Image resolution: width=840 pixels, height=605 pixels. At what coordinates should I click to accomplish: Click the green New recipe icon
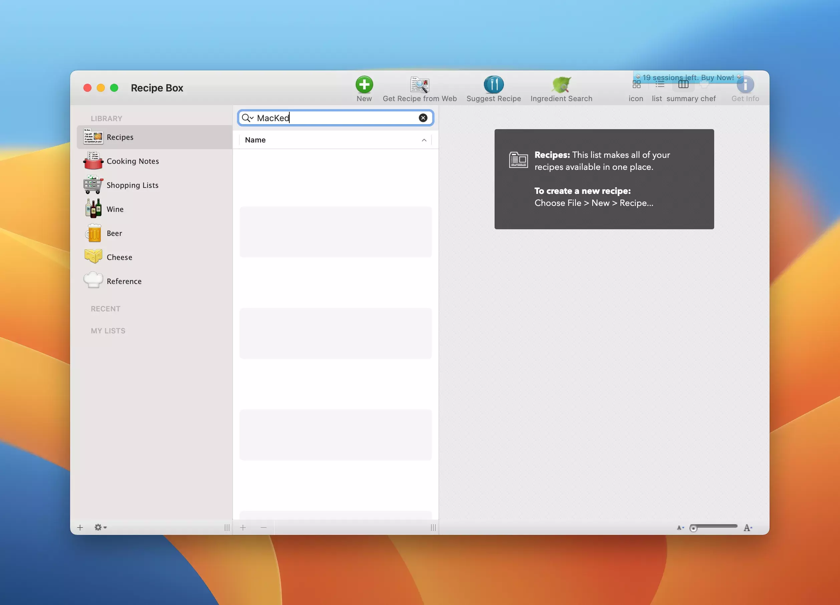point(364,85)
